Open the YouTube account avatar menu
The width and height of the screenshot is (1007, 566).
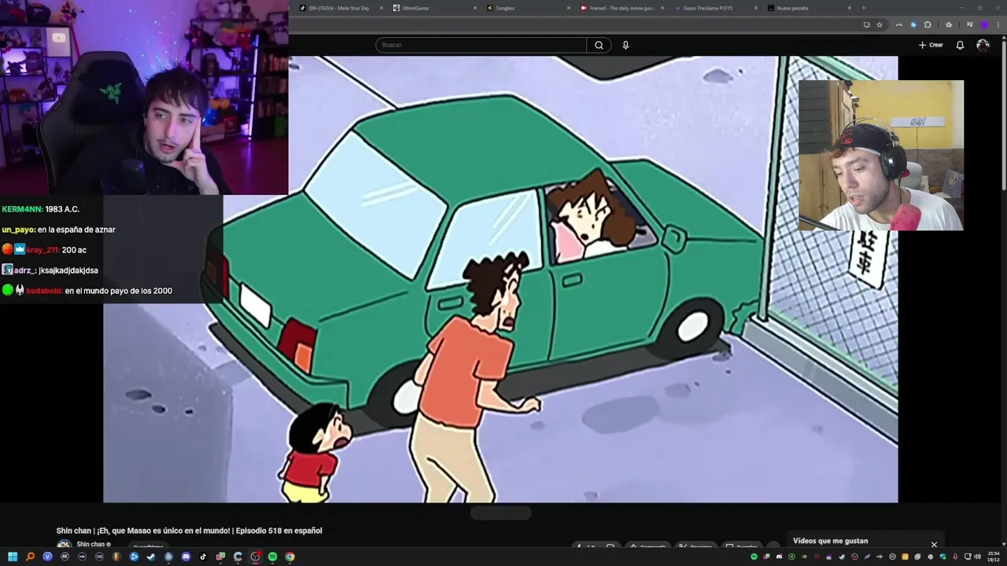click(983, 45)
